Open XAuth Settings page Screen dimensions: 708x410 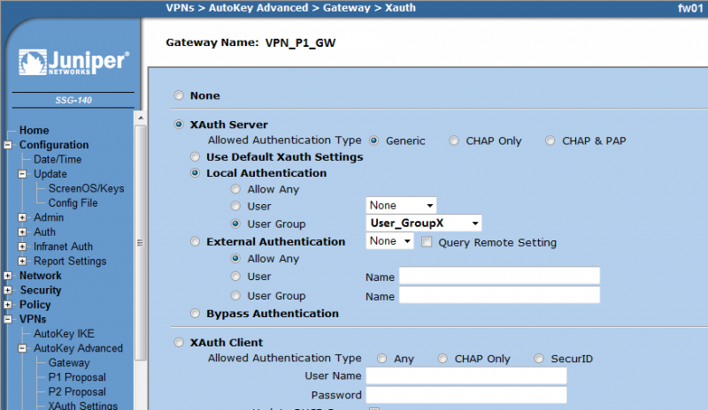click(82, 406)
